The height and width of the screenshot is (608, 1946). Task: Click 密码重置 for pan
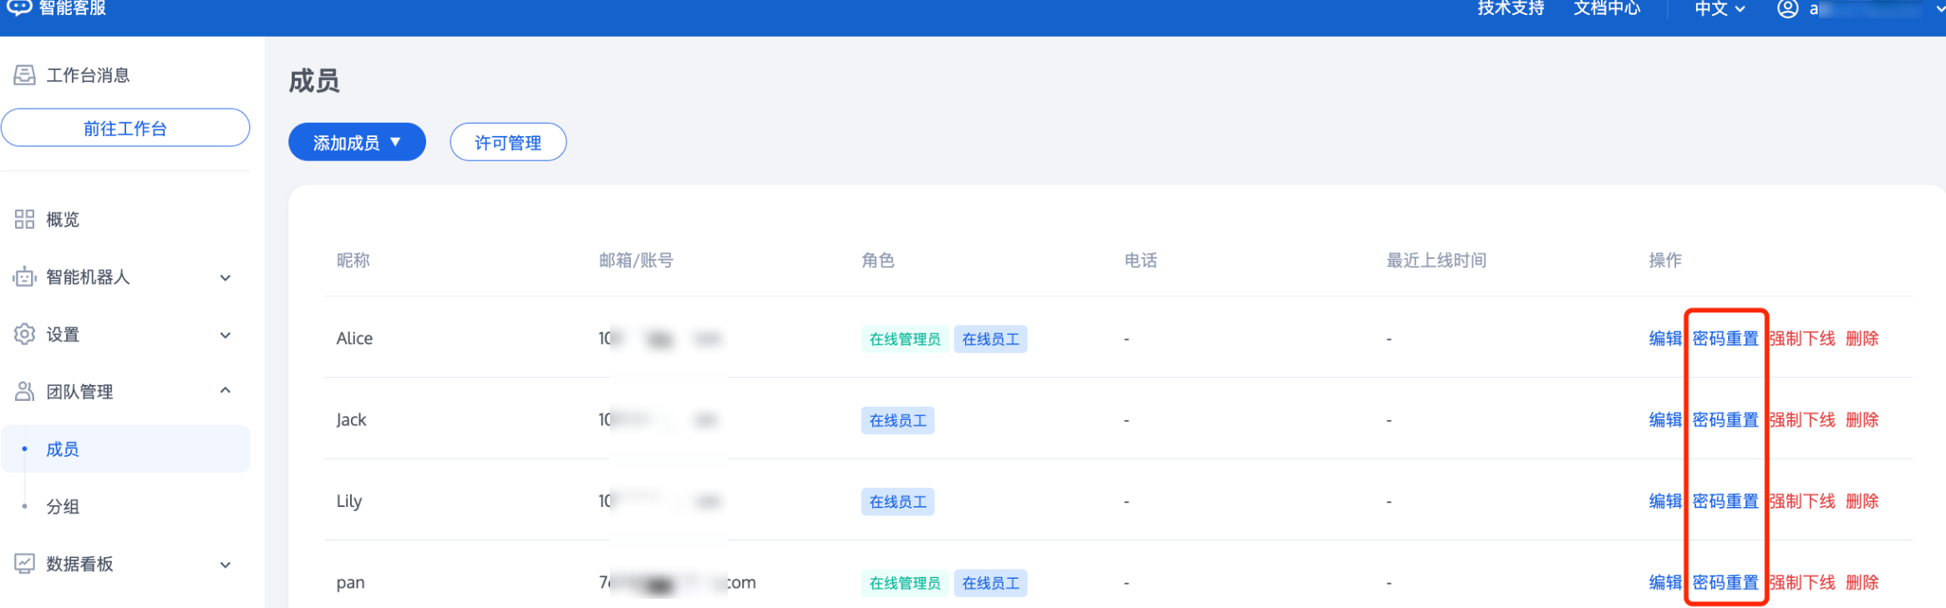(1725, 582)
